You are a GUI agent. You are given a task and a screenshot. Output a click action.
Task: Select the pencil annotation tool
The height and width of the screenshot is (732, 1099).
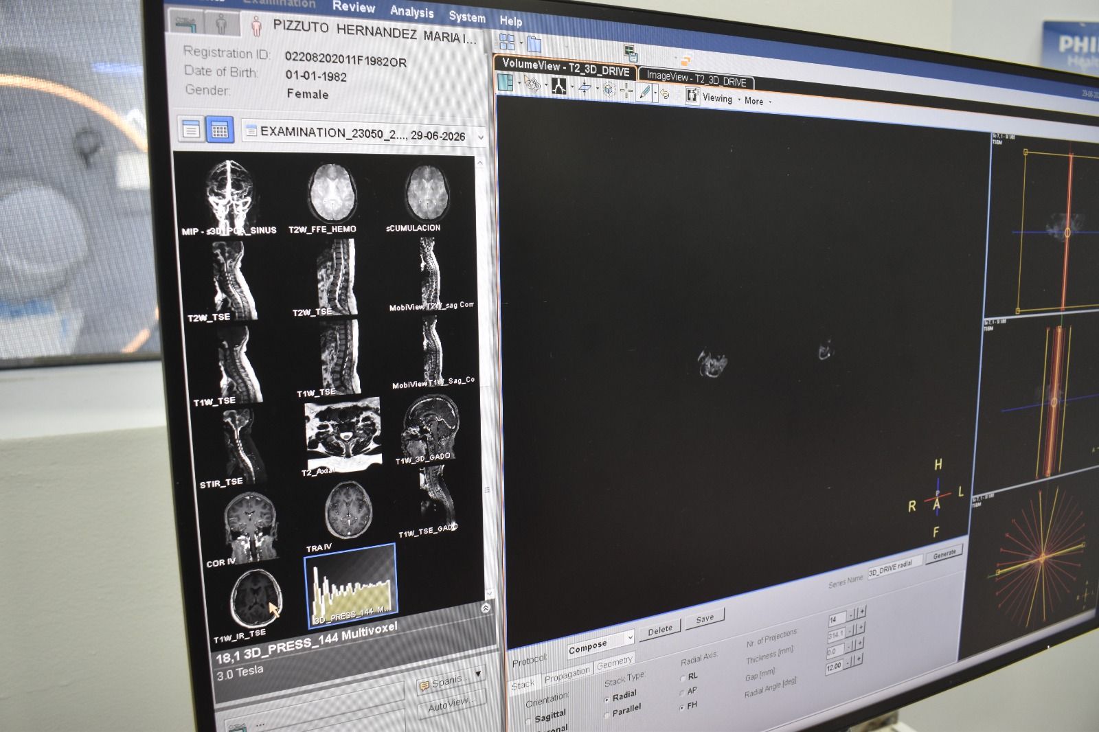click(x=644, y=91)
